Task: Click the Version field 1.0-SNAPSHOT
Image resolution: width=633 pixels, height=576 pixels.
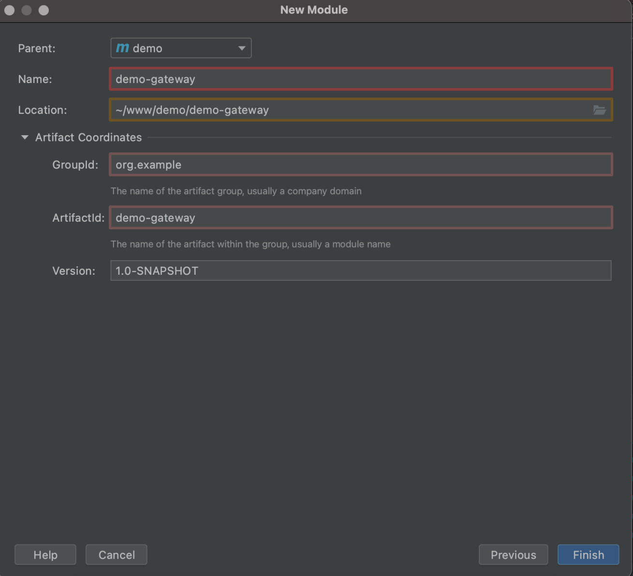Action: tap(361, 271)
